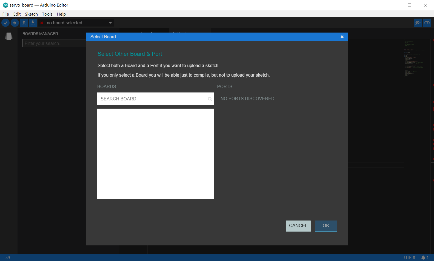
Task: Open the Sketch menu
Action: (31, 14)
